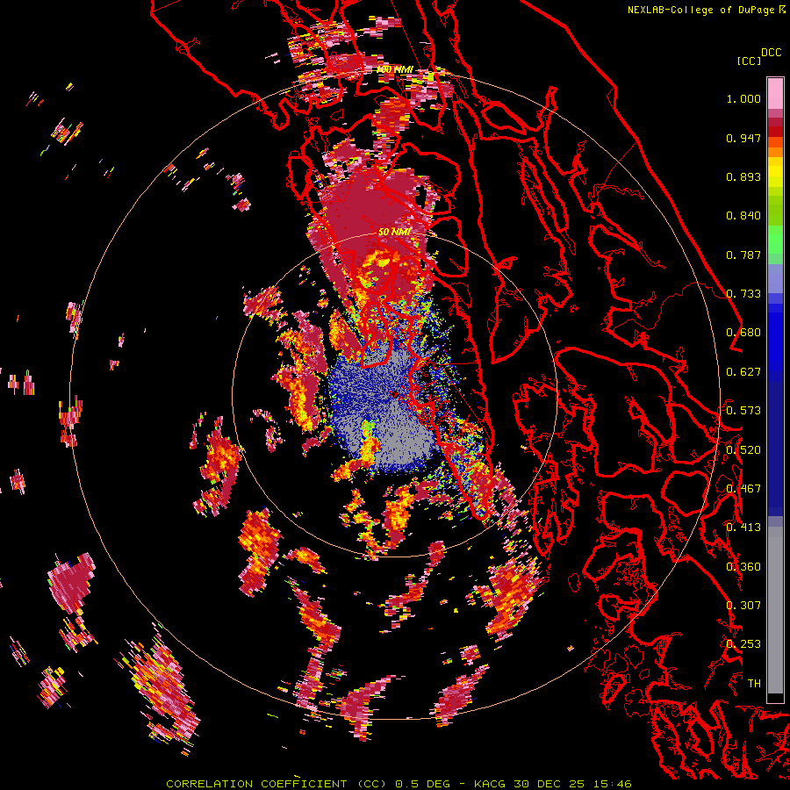The width and height of the screenshot is (790, 790).
Task: Select the 0.787 legend value
Action: (743, 255)
